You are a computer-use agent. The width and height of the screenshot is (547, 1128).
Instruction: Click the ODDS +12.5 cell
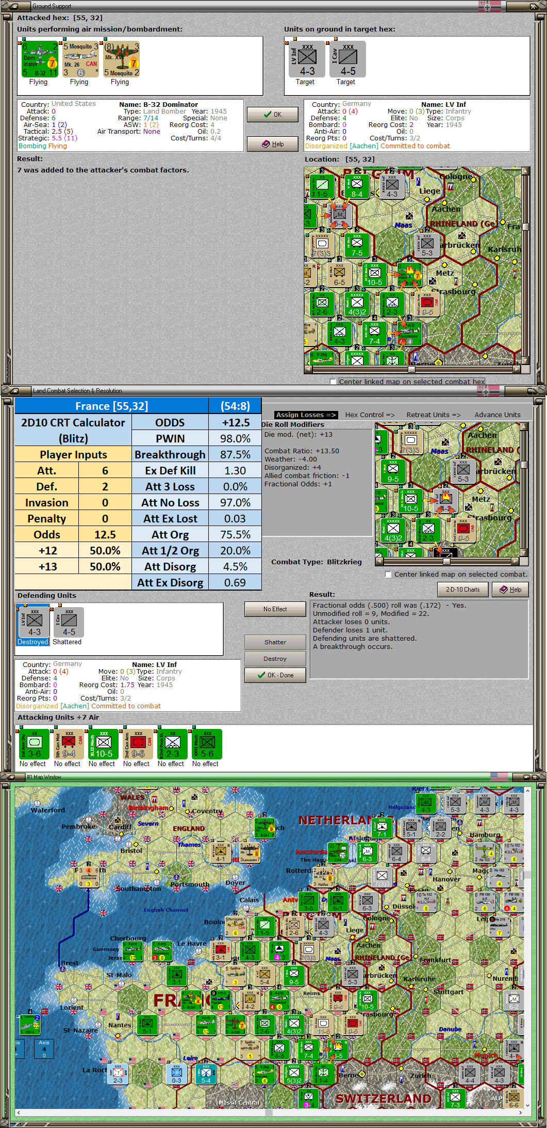[235, 423]
